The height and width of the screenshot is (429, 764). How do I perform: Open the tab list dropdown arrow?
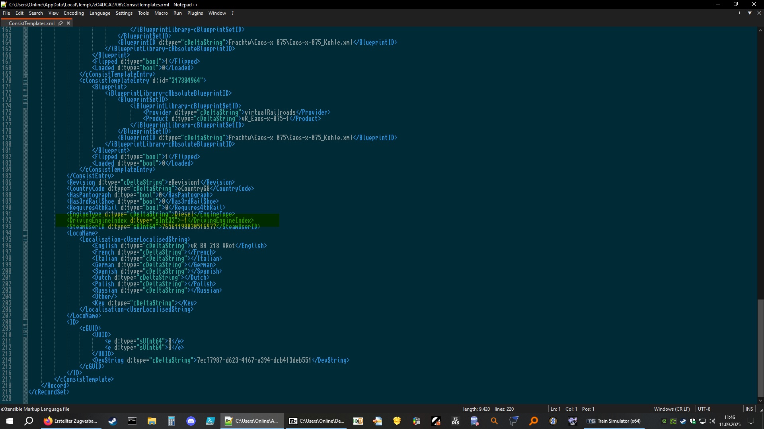pyautogui.click(x=750, y=13)
